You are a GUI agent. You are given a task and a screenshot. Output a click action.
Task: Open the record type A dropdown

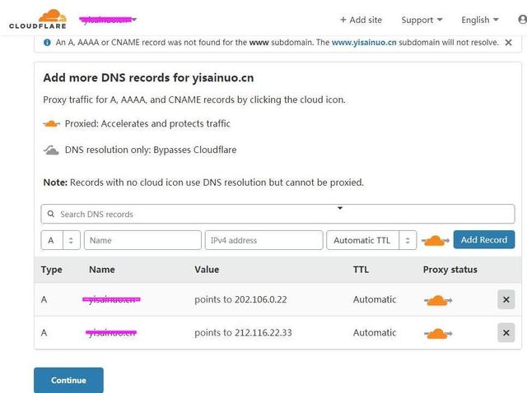point(60,240)
